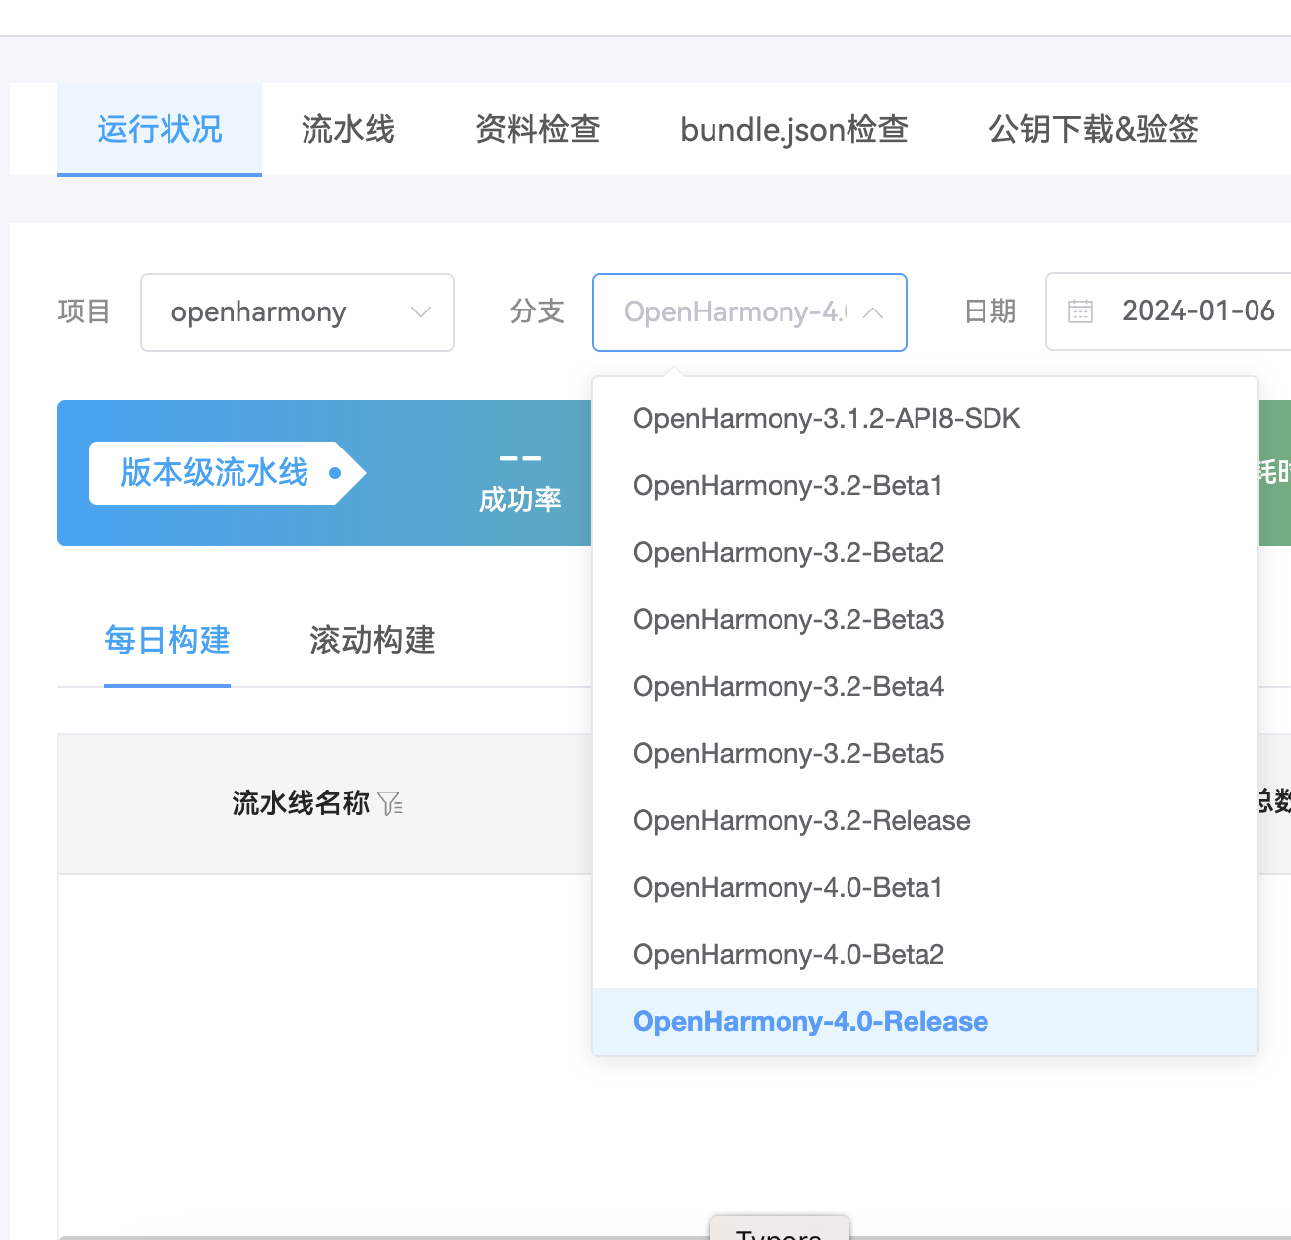The image size is (1291, 1240).
Task: Select the OpenHarmony-4.0-Beta2 option
Action: [x=925, y=955]
